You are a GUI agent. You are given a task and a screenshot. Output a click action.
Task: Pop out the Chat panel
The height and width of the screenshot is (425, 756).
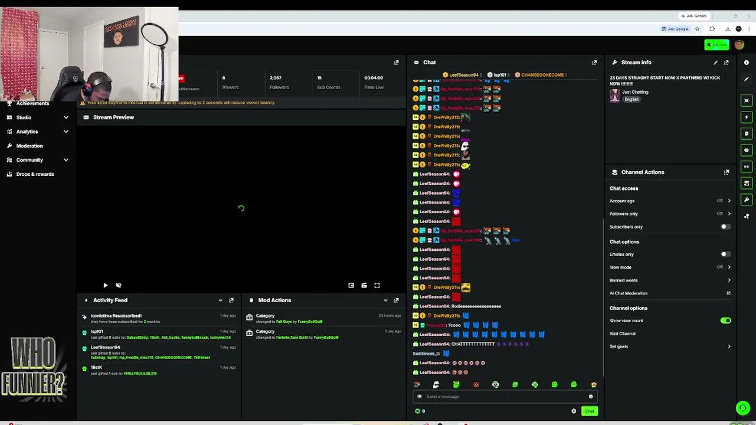pyautogui.click(x=594, y=63)
